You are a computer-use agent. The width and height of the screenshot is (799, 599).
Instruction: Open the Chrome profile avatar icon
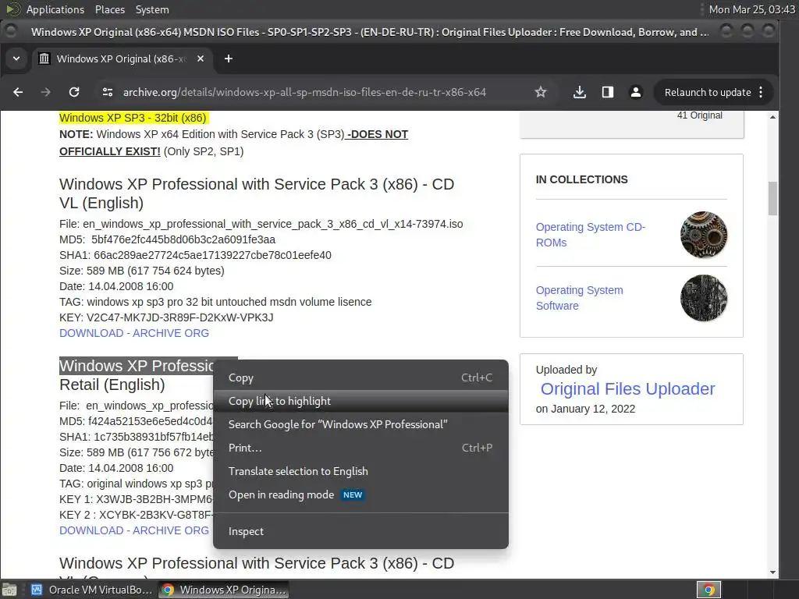click(x=636, y=92)
